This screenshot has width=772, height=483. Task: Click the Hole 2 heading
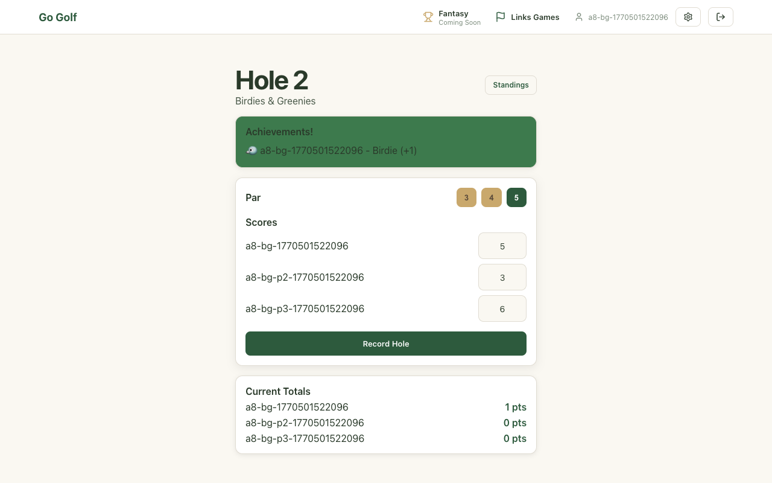(271, 80)
